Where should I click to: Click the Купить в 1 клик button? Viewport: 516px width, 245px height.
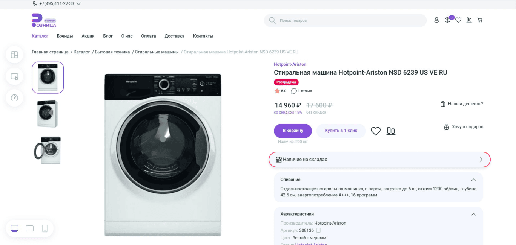(341, 131)
